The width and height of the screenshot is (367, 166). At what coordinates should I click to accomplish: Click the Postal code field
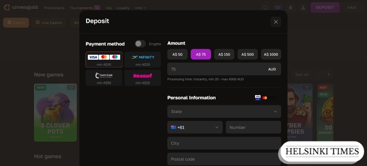[224, 159]
